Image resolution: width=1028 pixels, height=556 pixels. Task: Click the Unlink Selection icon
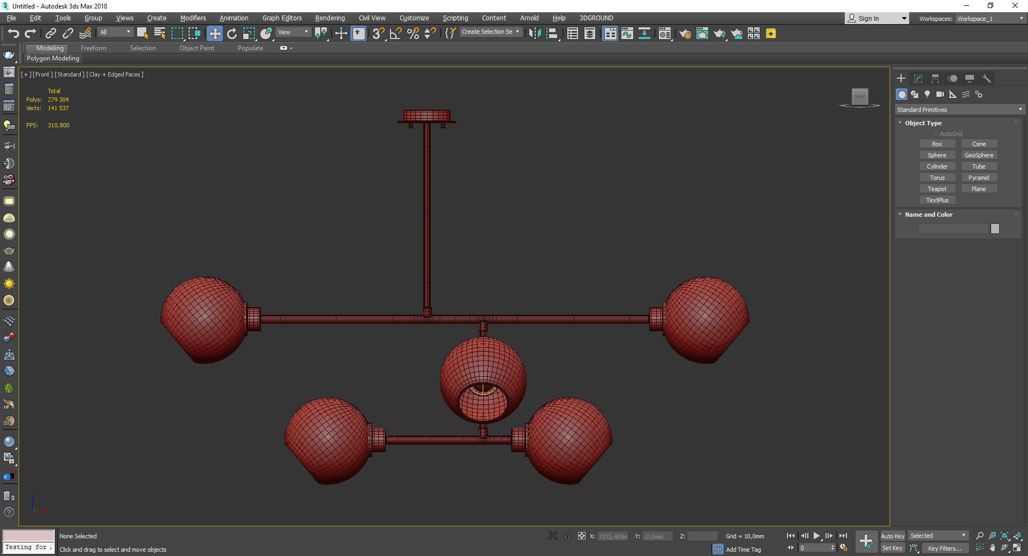click(68, 34)
